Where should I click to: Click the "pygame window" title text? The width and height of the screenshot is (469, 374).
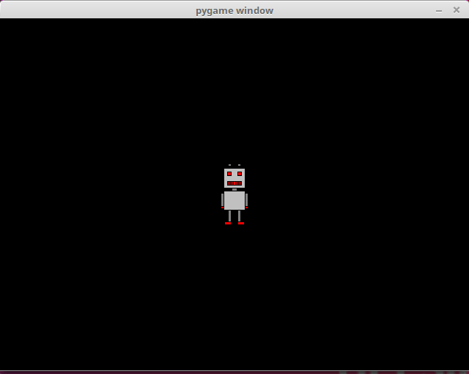point(234,10)
